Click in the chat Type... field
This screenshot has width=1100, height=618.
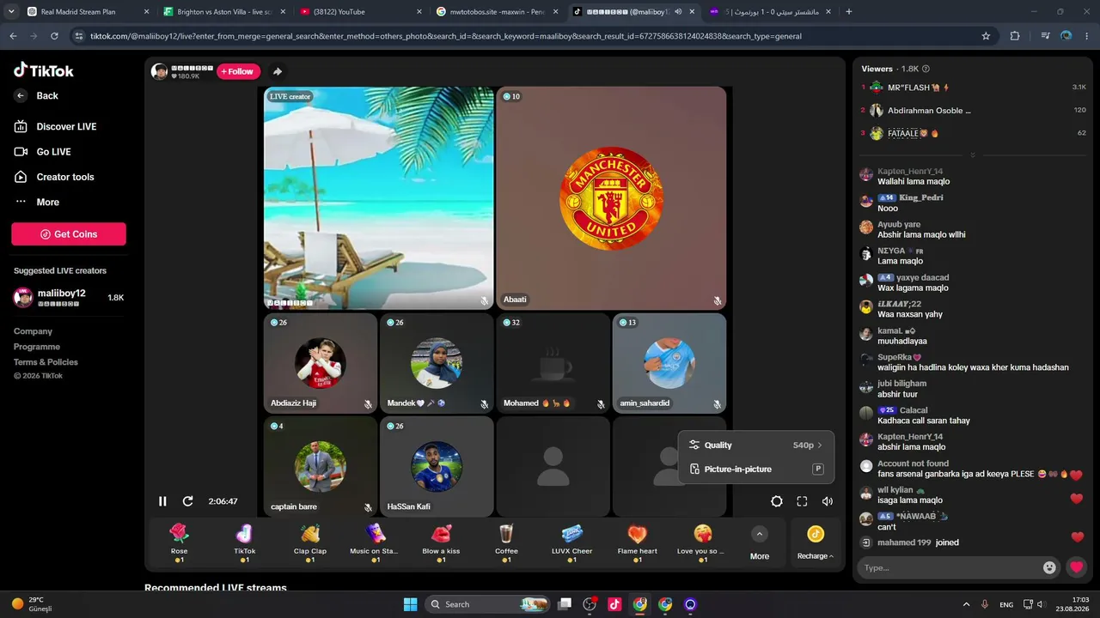click(x=949, y=567)
